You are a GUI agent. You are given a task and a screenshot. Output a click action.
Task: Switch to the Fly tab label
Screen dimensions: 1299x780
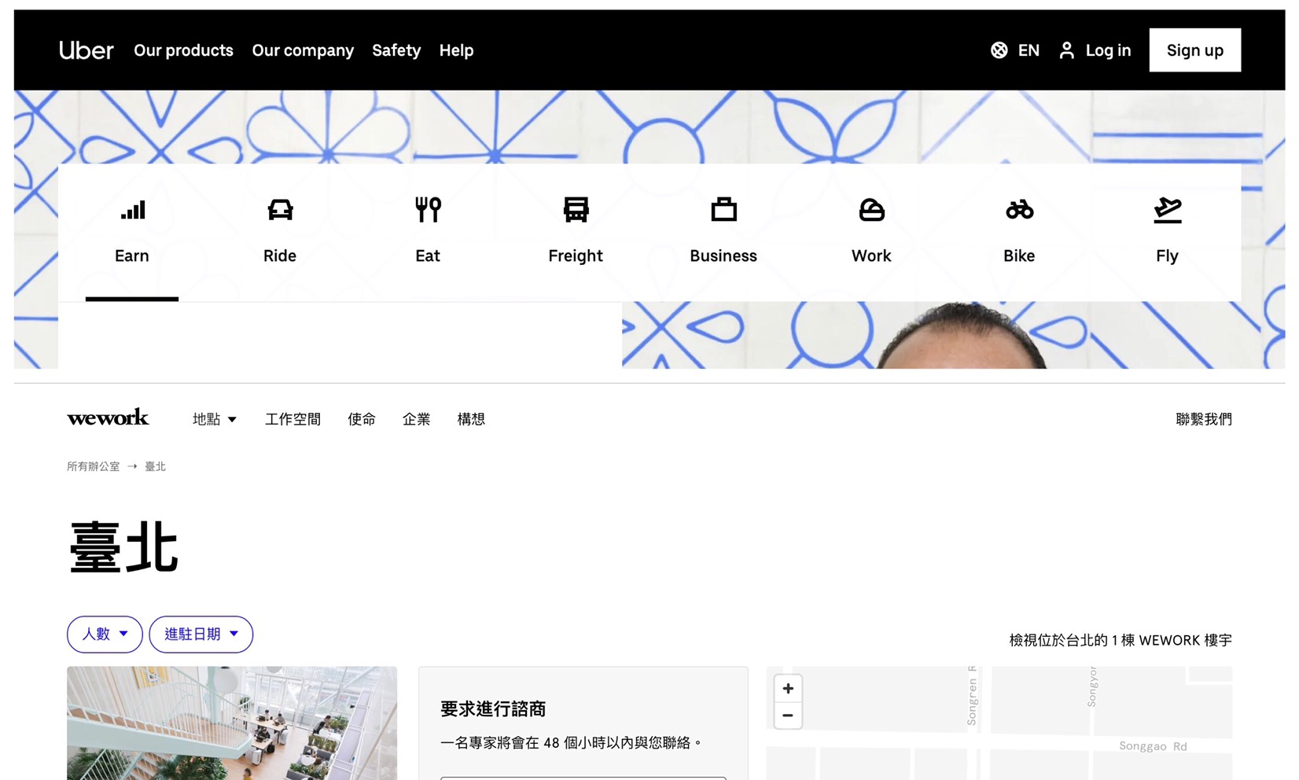pos(1167,256)
